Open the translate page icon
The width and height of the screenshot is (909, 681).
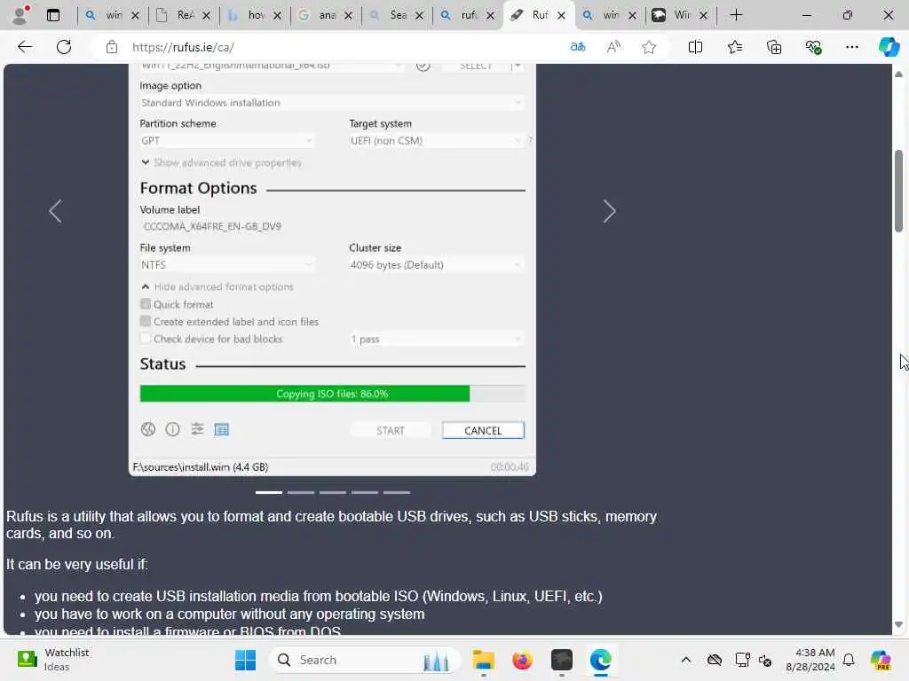[x=577, y=47]
